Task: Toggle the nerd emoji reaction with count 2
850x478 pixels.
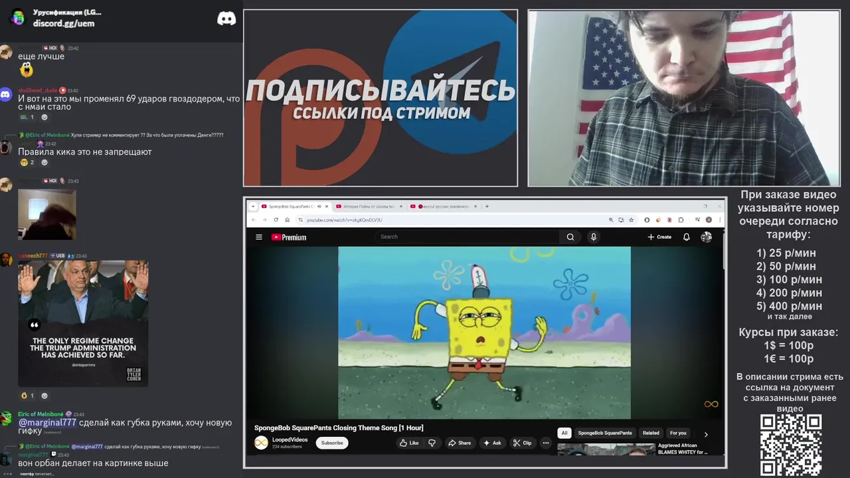Action: 27,163
